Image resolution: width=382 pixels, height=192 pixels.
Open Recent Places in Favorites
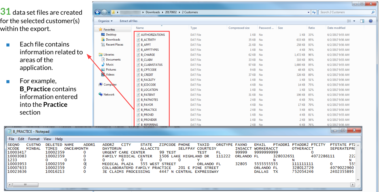coord(114,45)
